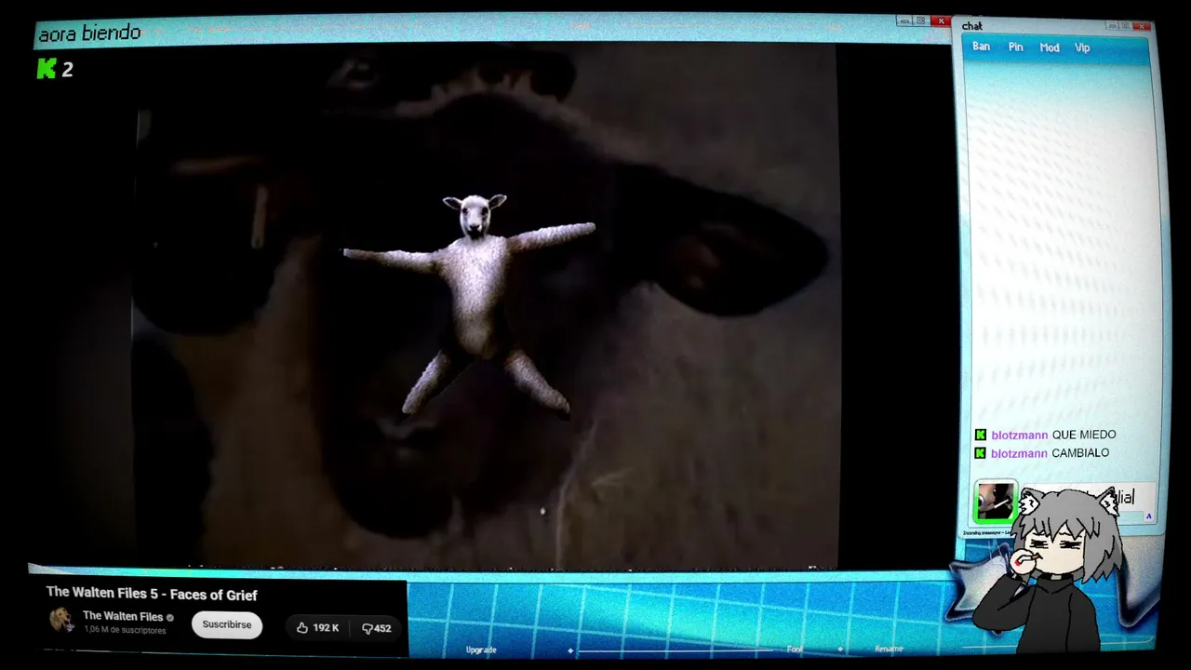Close the aora biendo window
1191x670 pixels.
point(942,20)
